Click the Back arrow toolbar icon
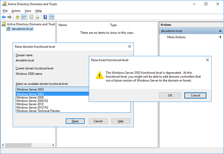The height and width of the screenshot is (154, 224). [x=4, y=17]
